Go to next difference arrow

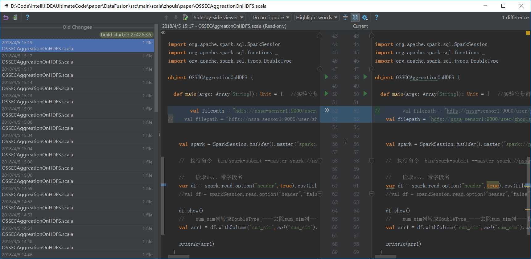point(176,18)
